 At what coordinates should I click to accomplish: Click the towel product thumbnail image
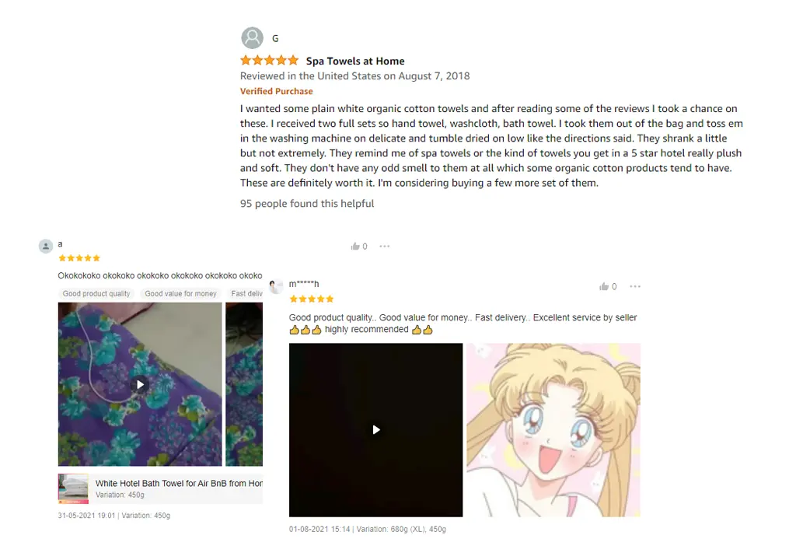[74, 488]
